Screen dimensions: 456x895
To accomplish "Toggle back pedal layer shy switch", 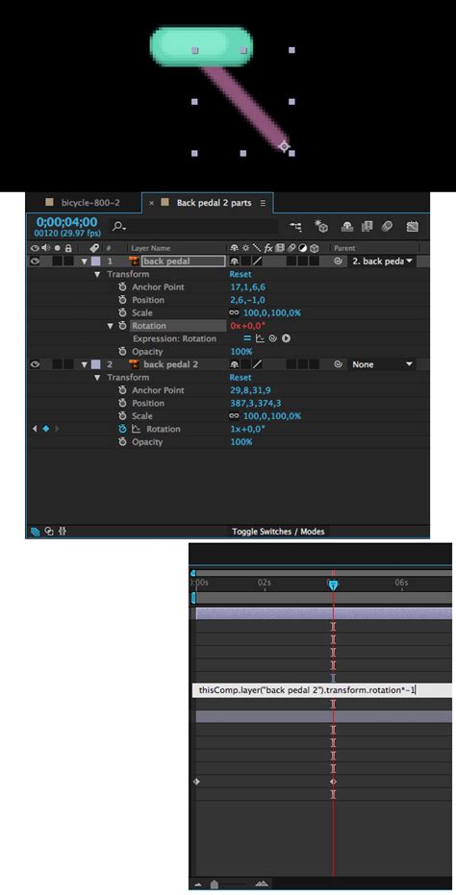I will click(235, 261).
